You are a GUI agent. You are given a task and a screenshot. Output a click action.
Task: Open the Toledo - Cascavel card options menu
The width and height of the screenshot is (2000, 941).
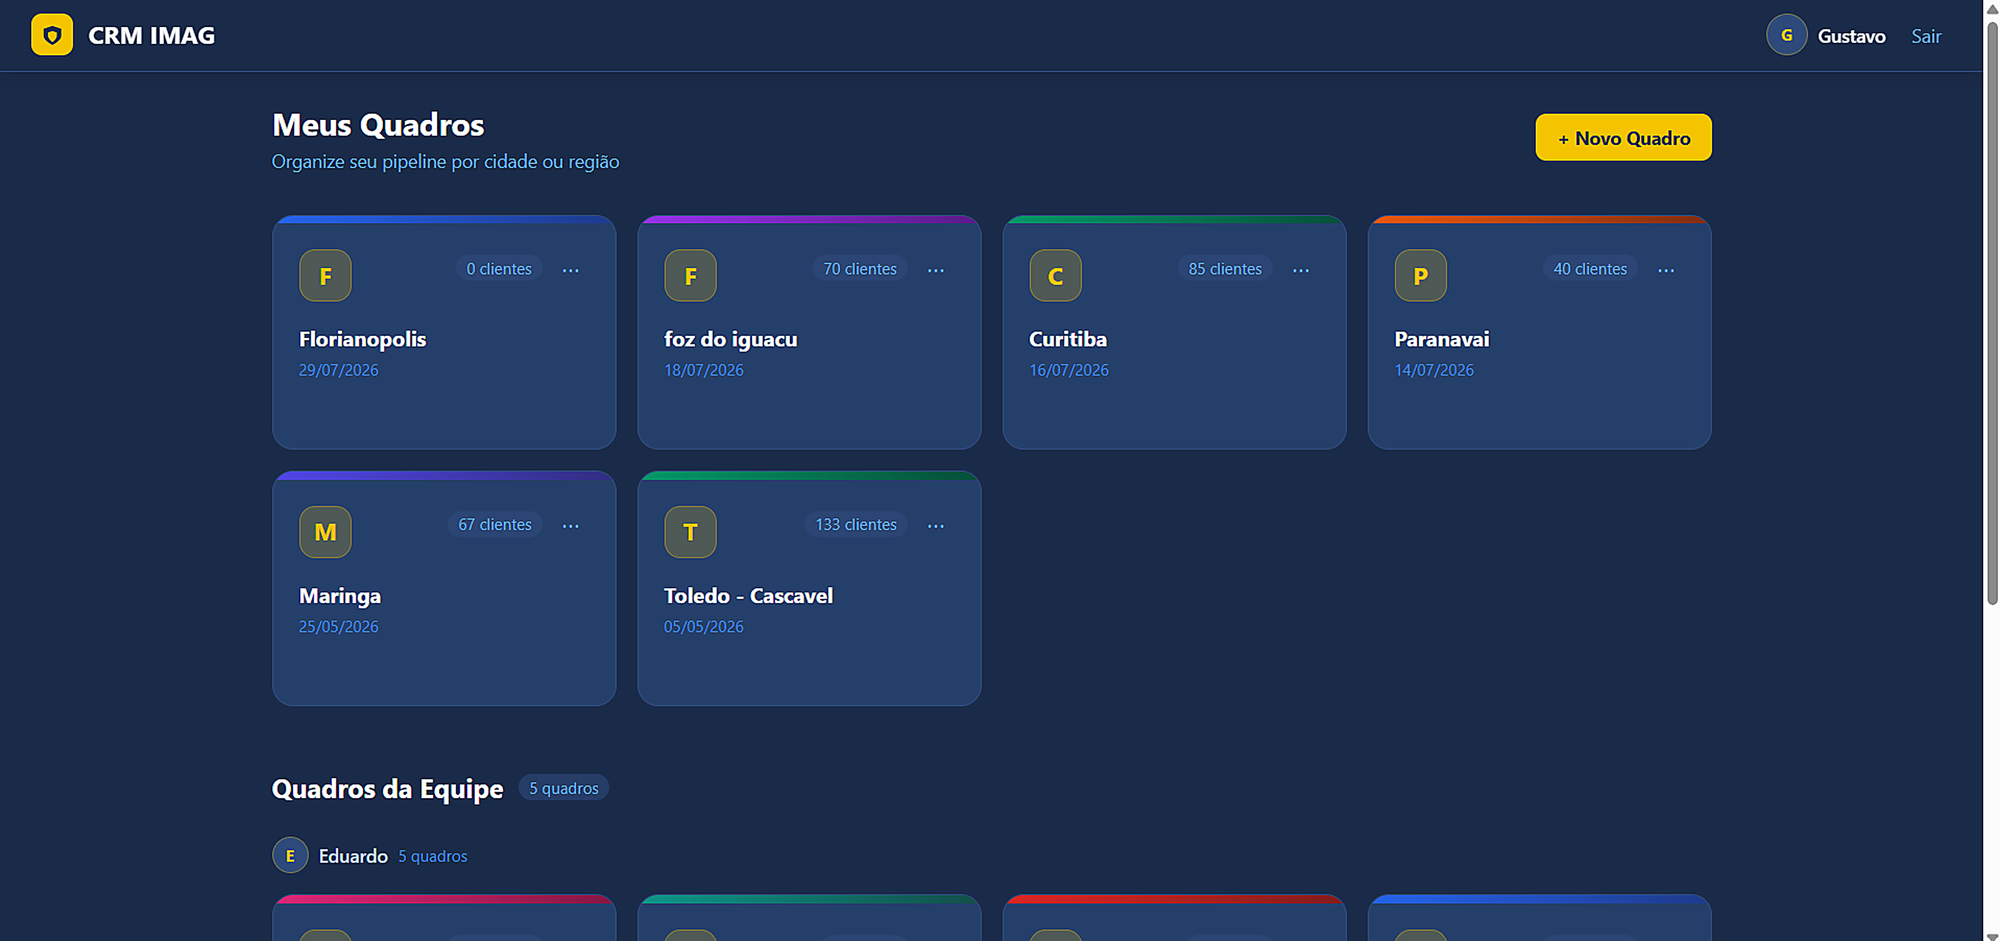click(x=935, y=526)
